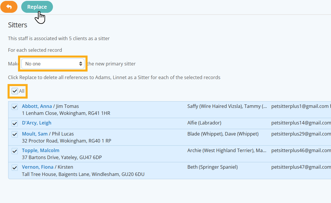Open the Abbott, Anna client link
The width and height of the screenshot is (331, 203).
(x=37, y=106)
